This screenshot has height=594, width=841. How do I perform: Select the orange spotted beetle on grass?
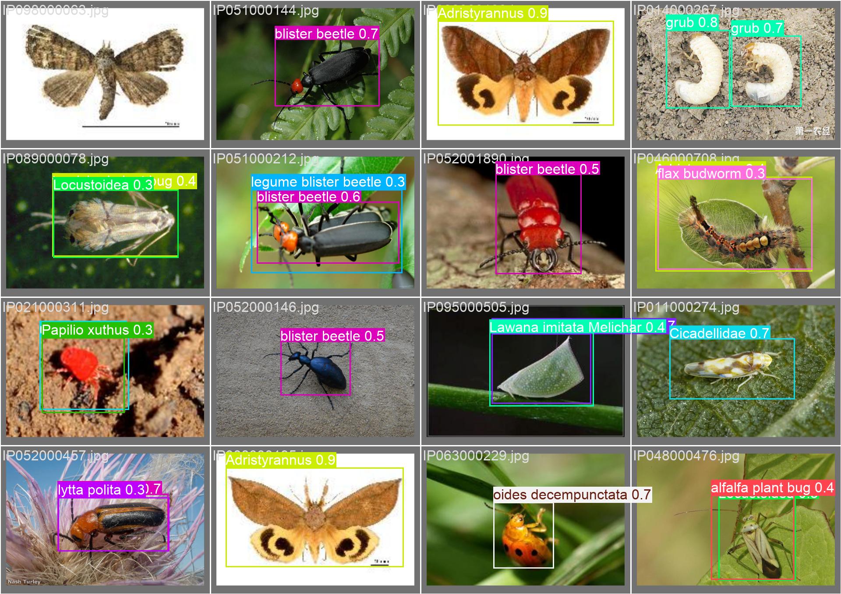pos(523,535)
